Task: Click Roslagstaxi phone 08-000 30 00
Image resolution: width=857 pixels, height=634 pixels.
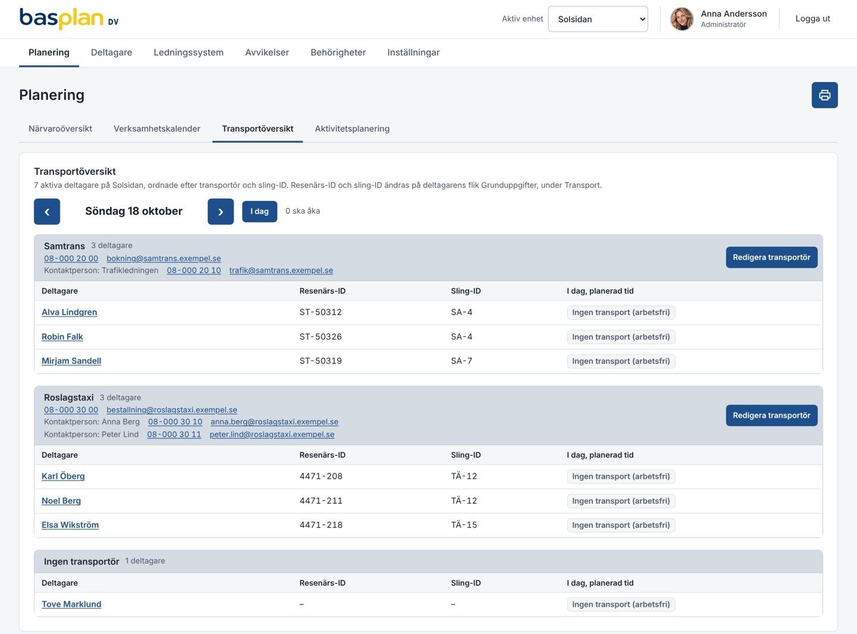Action: (71, 410)
